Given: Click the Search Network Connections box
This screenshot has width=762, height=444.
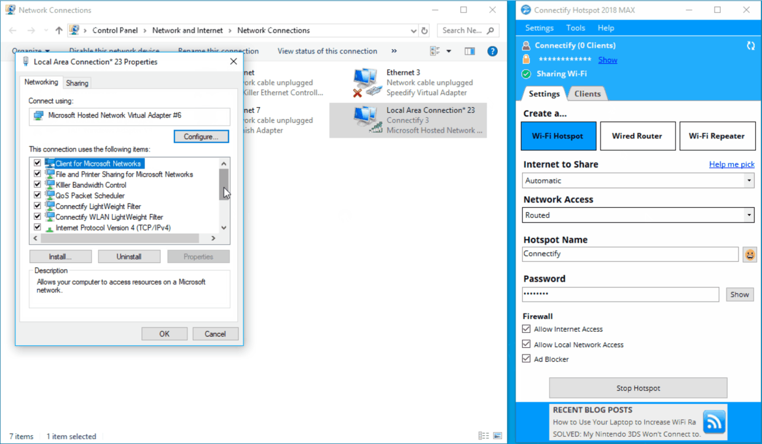Looking at the screenshot, I should click(468, 30).
